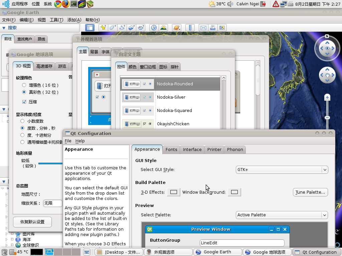342x256 pixels.
Task: Open the 文件(F) menu in Google Earth
Action: 9,20
